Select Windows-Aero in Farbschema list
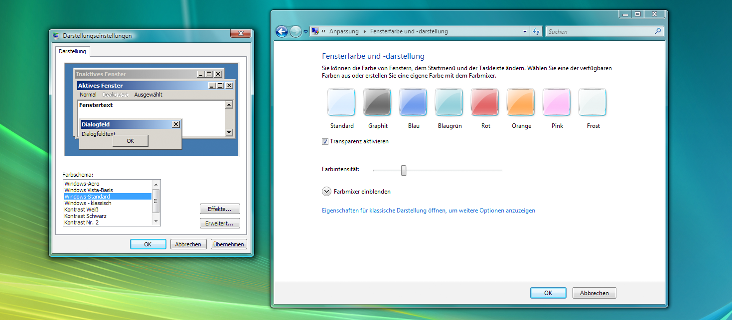 coord(82,184)
